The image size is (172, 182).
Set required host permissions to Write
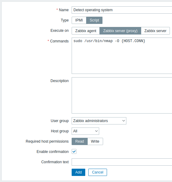click(95, 141)
